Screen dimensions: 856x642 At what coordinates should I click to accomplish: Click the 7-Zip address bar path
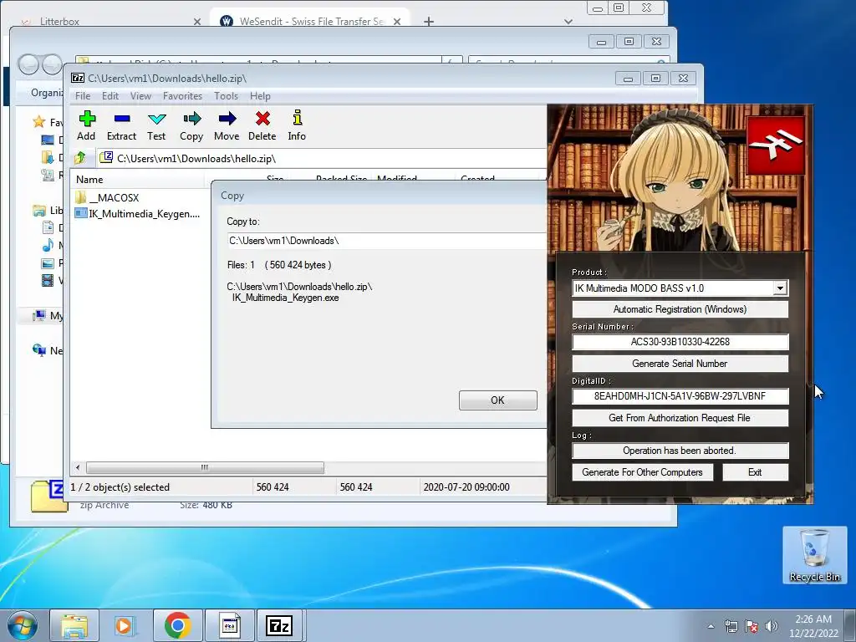(322, 158)
